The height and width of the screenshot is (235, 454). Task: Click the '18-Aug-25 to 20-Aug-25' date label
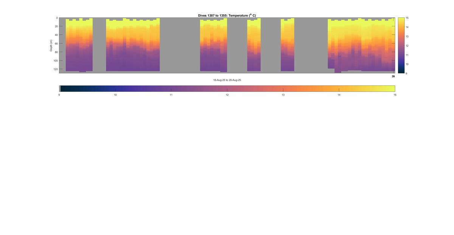pyautogui.click(x=227, y=80)
